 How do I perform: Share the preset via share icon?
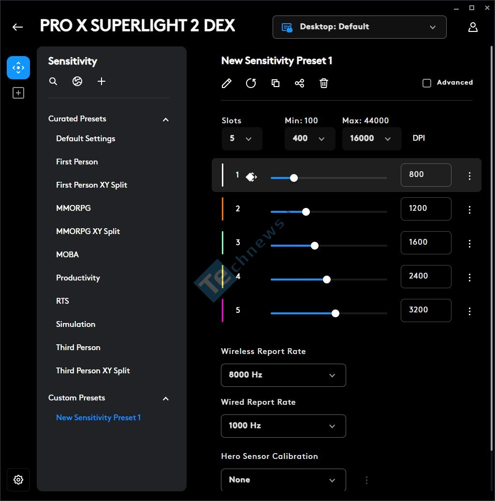(300, 83)
